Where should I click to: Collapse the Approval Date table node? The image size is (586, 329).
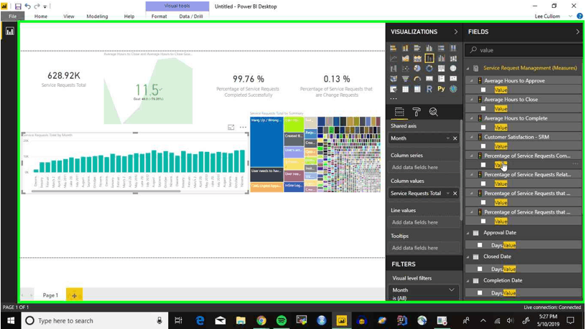[468, 233]
